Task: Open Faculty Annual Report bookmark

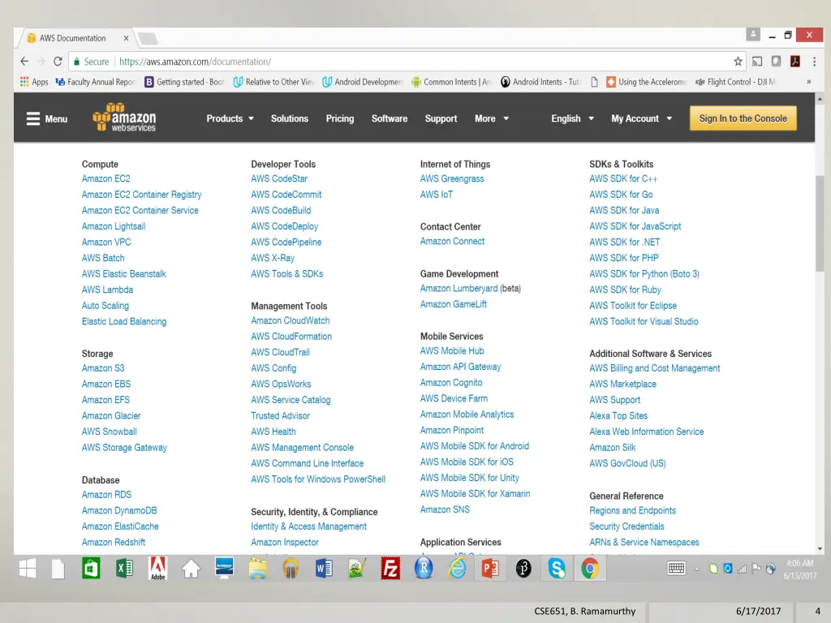Action: [x=96, y=82]
